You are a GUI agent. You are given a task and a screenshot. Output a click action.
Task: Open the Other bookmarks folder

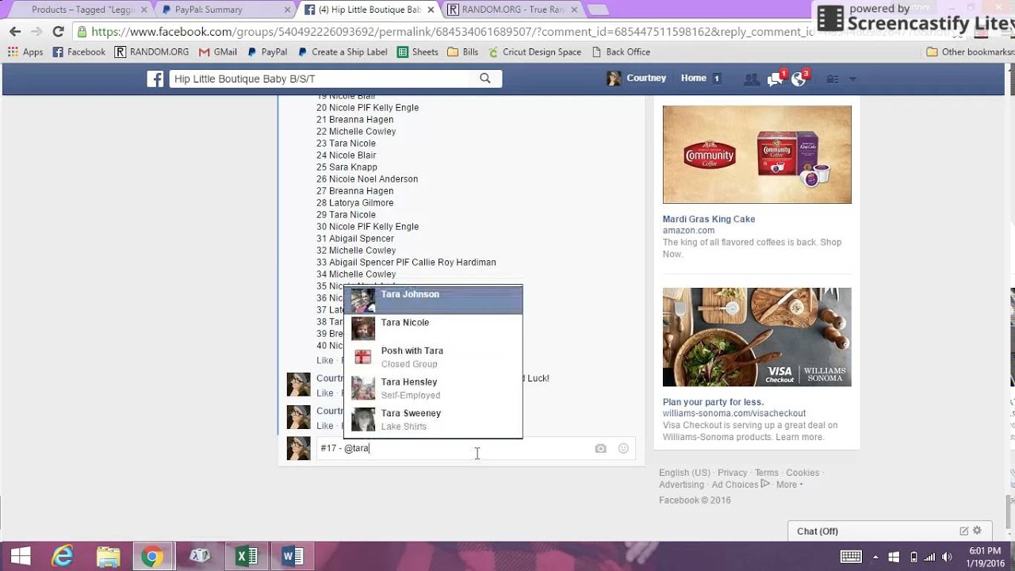click(x=970, y=52)
